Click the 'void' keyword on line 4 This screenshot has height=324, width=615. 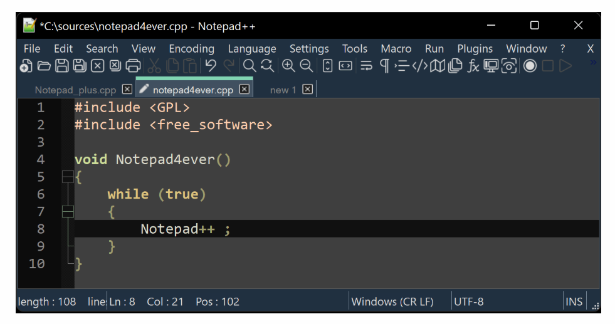pyautogui.click(x=91, y=159)
